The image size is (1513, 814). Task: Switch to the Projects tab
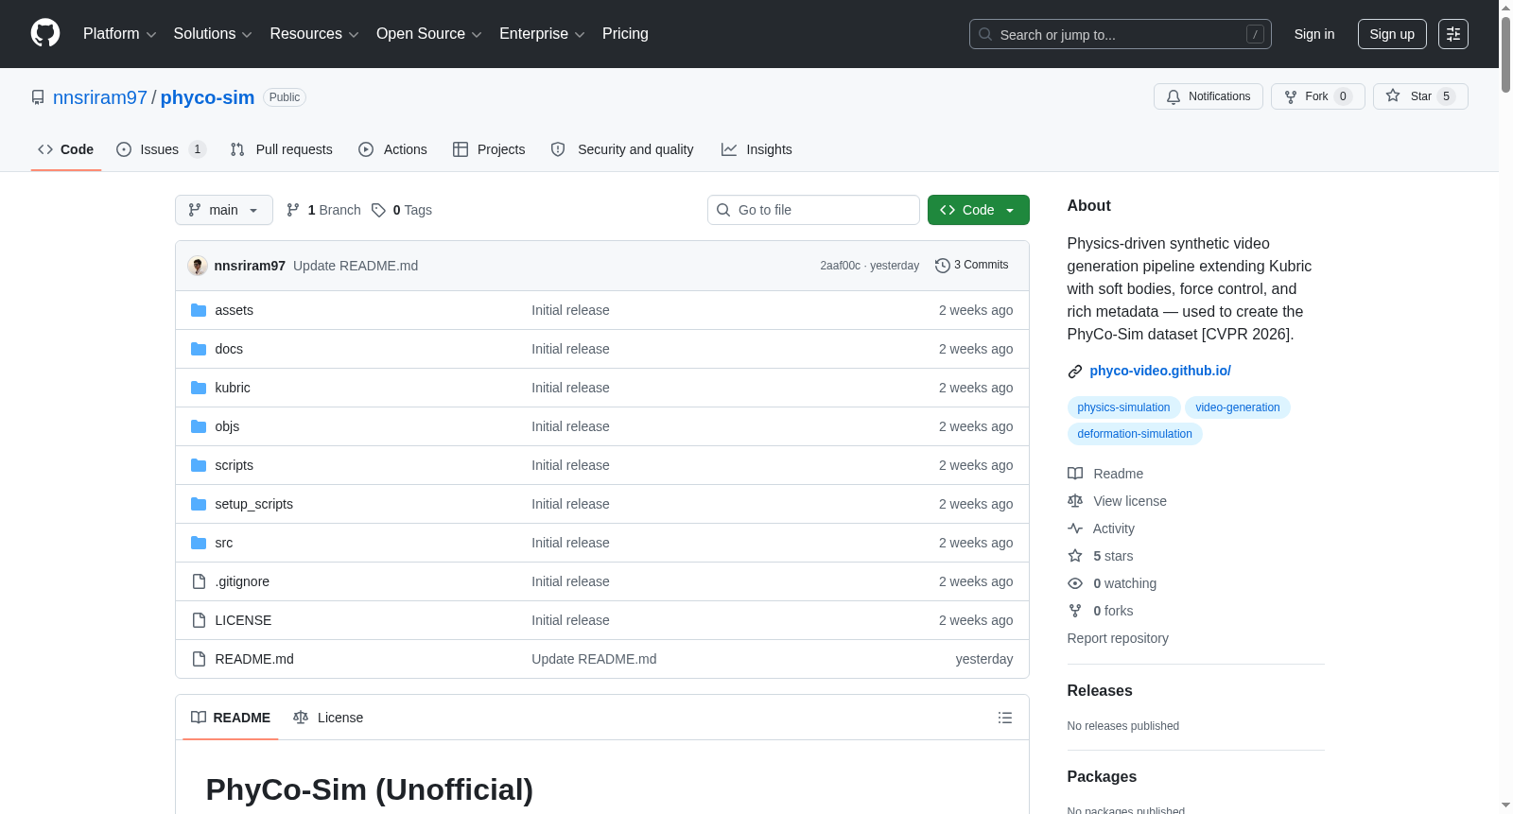(x=489, y=149)
